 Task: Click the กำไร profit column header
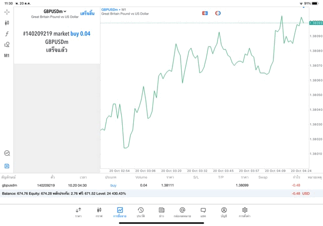click(296, 177)
